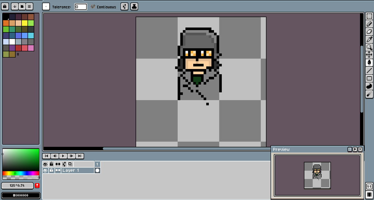Viewport: 374px width, 200px height.
Task: Pick the red palette swatch
Action: coord(18,48)
